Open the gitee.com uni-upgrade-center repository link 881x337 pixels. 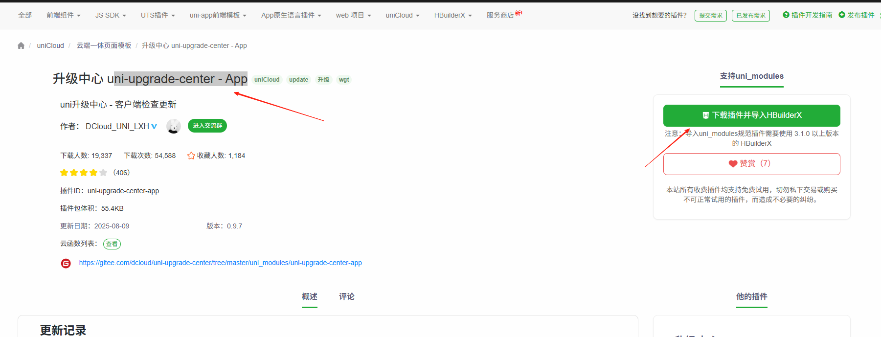[221, 263]
